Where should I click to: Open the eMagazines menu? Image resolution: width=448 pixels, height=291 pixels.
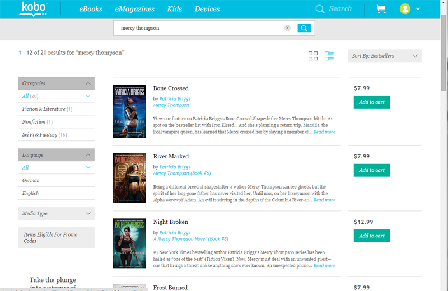[x=134, y=9]
